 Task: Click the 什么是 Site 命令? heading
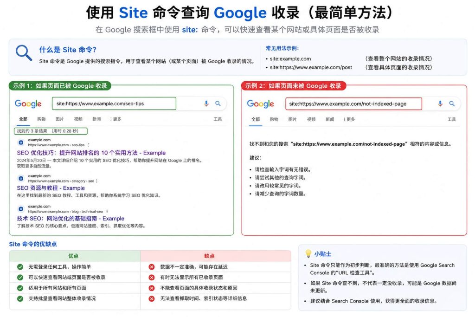click(x=68, y=50)
